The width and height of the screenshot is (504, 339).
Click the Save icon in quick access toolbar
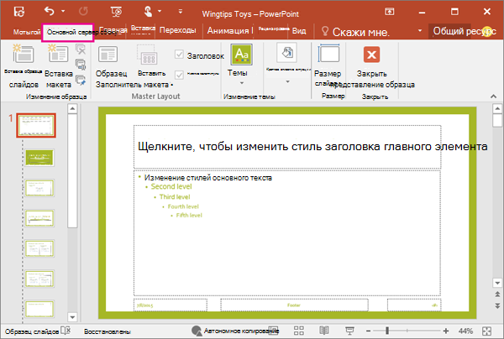19,12
